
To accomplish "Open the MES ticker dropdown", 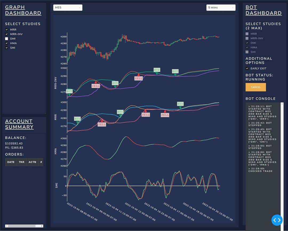I will coord(67,7).
